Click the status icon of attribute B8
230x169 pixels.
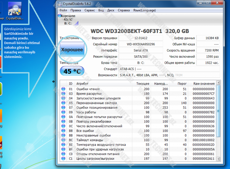coord(64,131)
